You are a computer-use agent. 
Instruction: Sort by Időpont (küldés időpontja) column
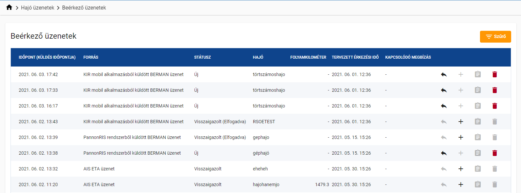click(47, 57)
